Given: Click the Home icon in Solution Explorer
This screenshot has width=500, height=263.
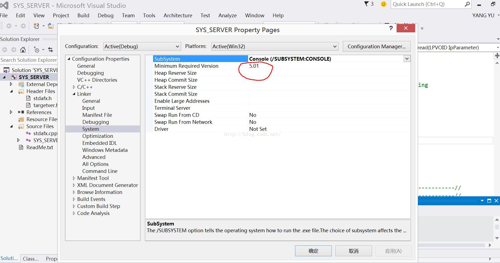Looking at the screenshot, I should coord(23,50).
